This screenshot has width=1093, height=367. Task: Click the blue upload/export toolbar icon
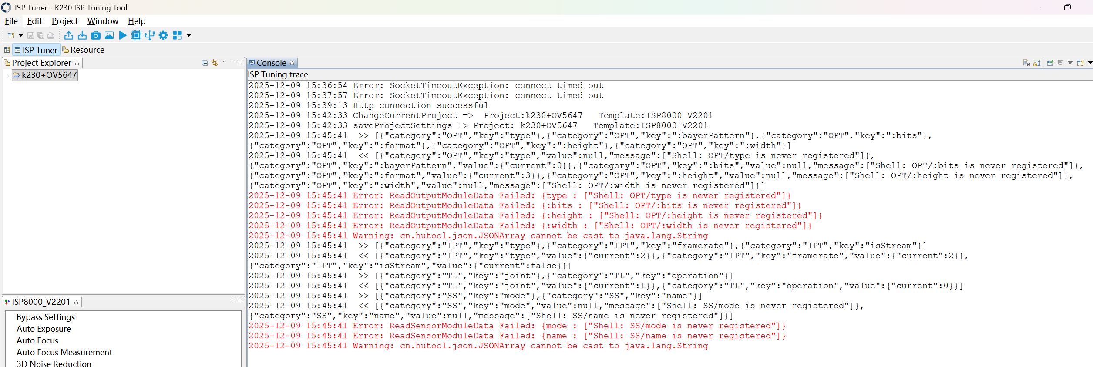(69, 35)
